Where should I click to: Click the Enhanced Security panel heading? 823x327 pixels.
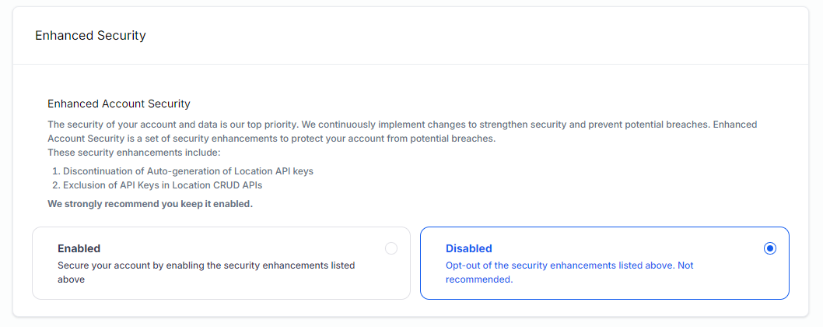pyautogui.click(x=90, y=35)
